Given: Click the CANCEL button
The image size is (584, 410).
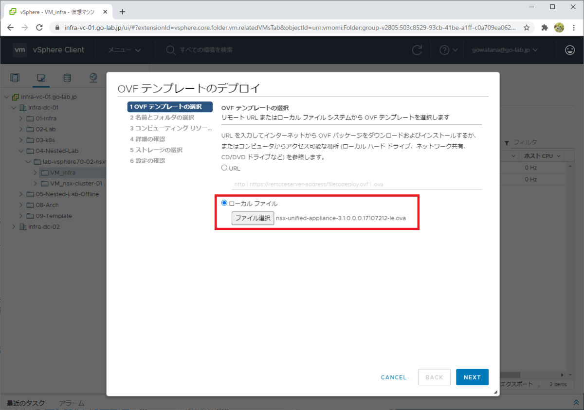Looking at the screenshot, I should click(x=394, y=377).
